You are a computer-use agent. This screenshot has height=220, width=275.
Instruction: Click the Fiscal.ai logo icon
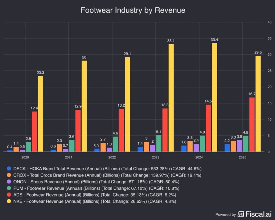(x=241, y=214)
